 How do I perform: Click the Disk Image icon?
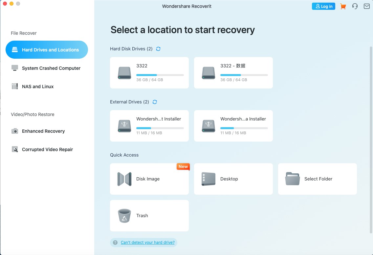click(x=124, y=179)
